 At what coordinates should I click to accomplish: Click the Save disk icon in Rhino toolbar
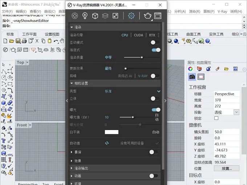(18, 41)
